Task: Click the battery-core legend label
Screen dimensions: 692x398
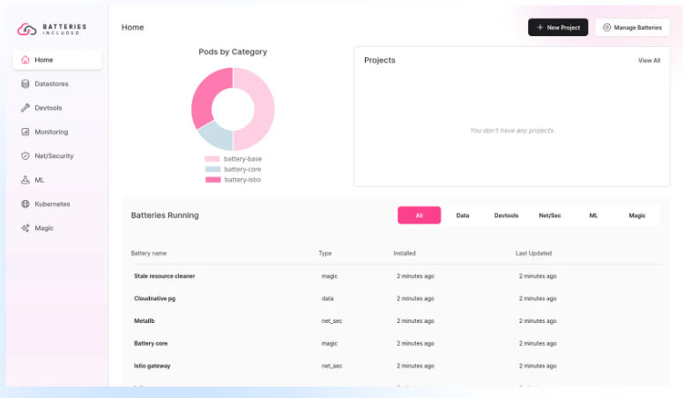Action: click(242, 169)
